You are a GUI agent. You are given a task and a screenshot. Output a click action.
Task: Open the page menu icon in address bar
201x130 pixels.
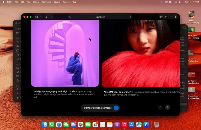[70, 17]
